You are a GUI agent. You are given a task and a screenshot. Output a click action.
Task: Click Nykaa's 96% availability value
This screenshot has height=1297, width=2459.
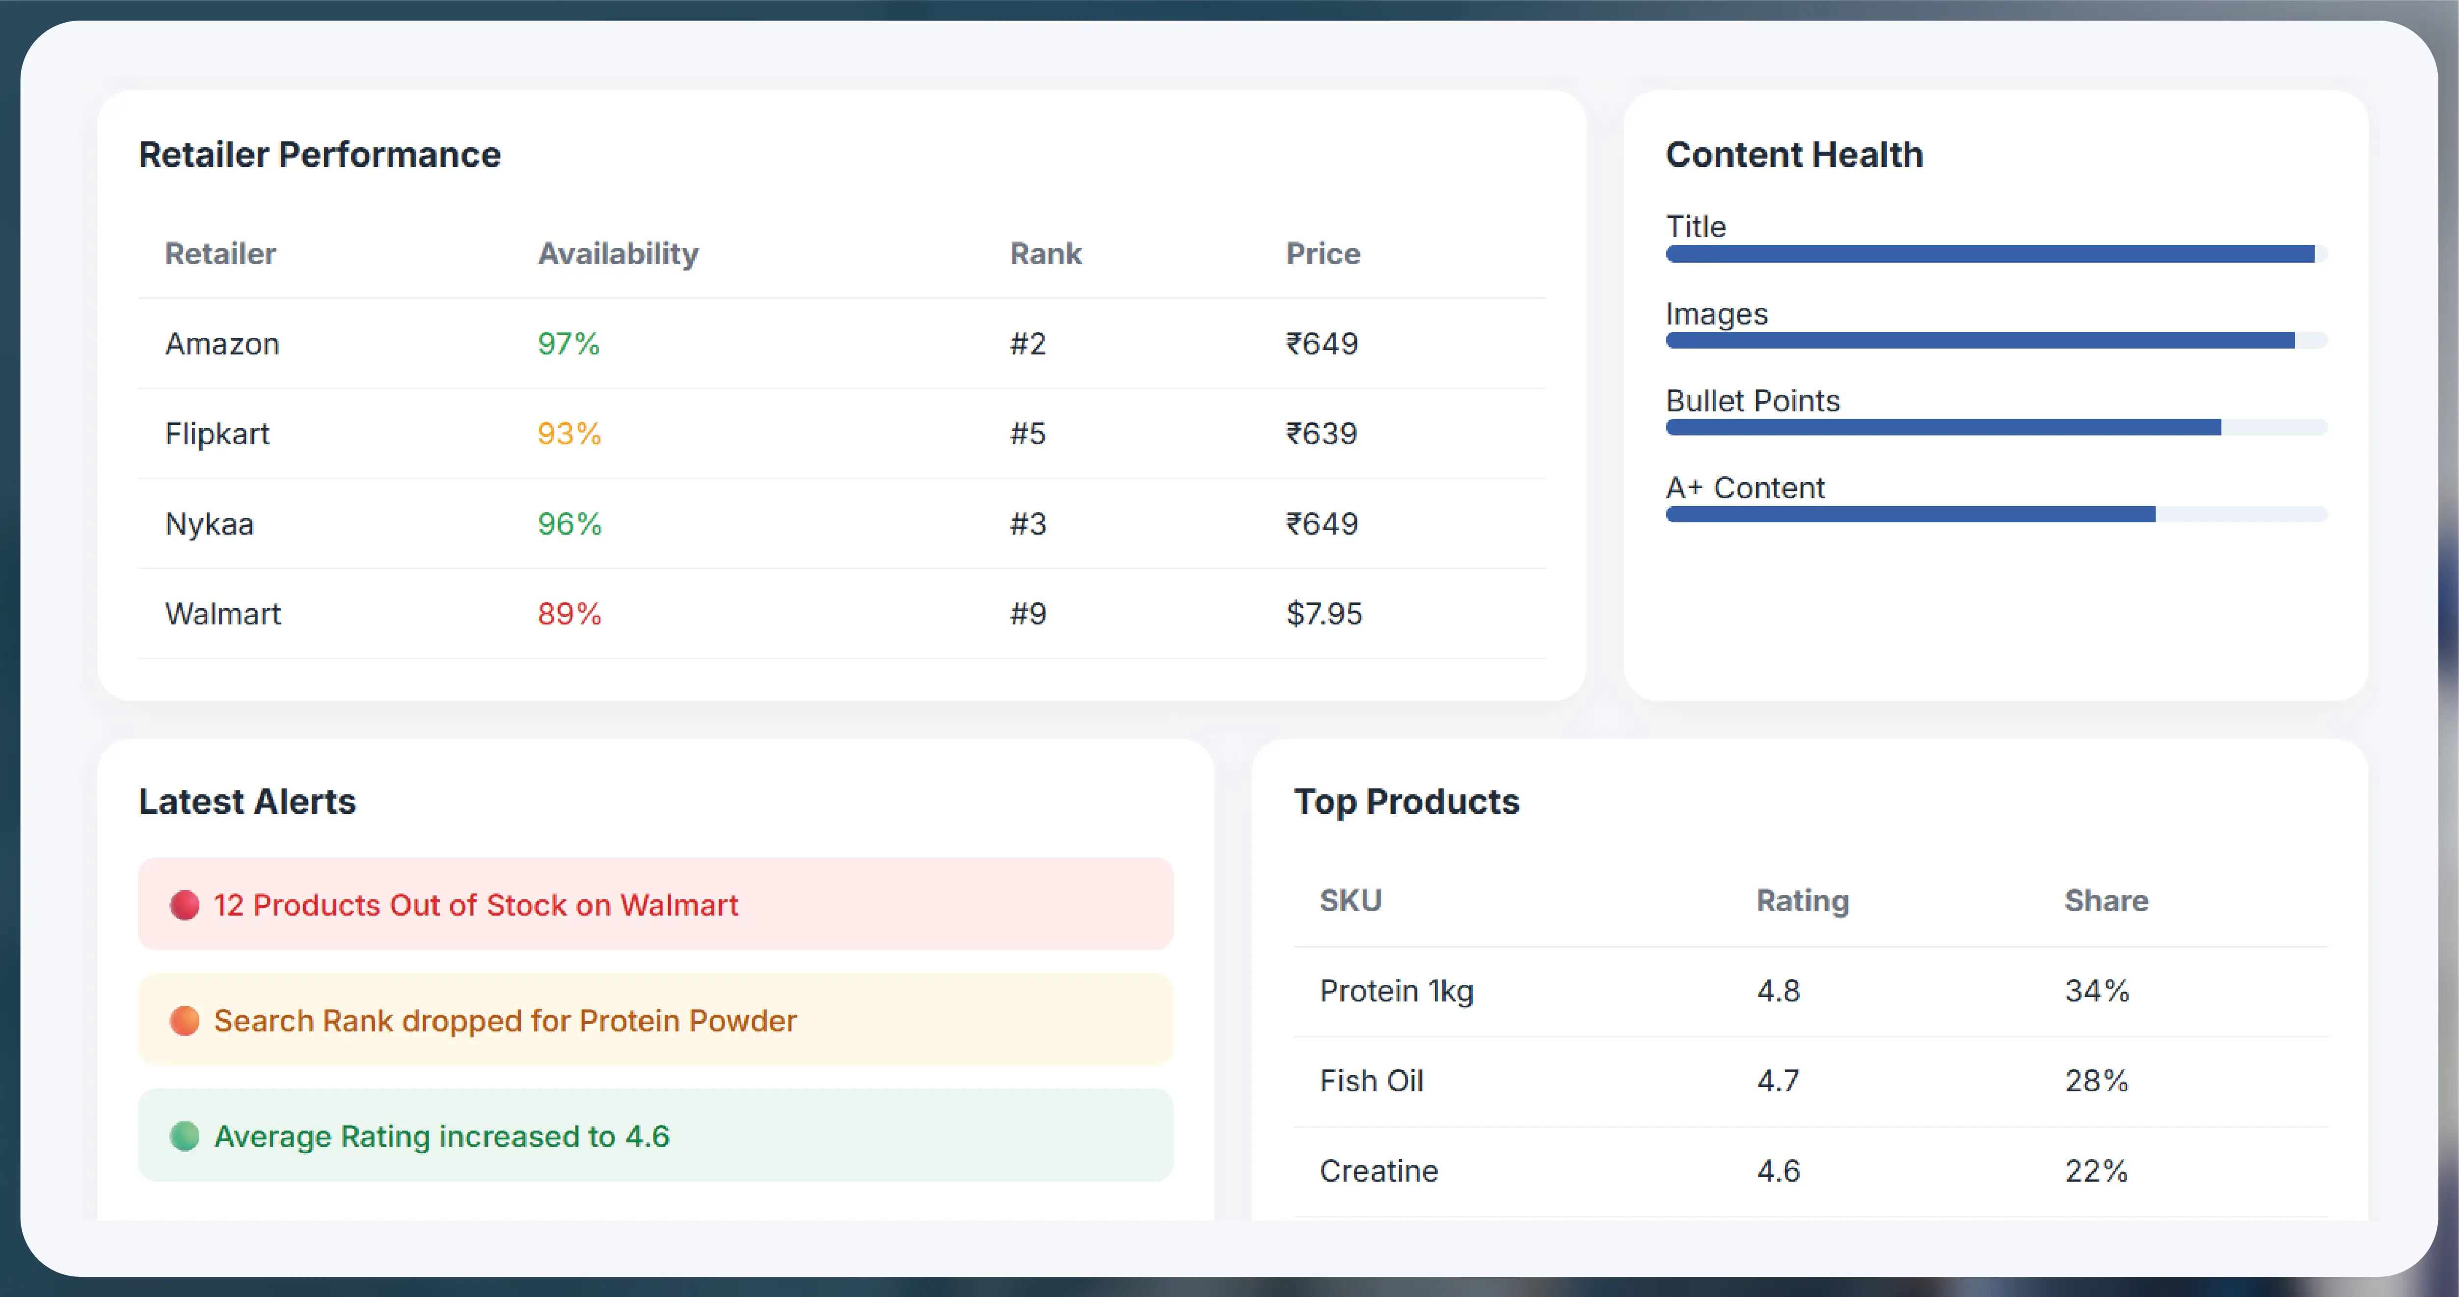570,524
